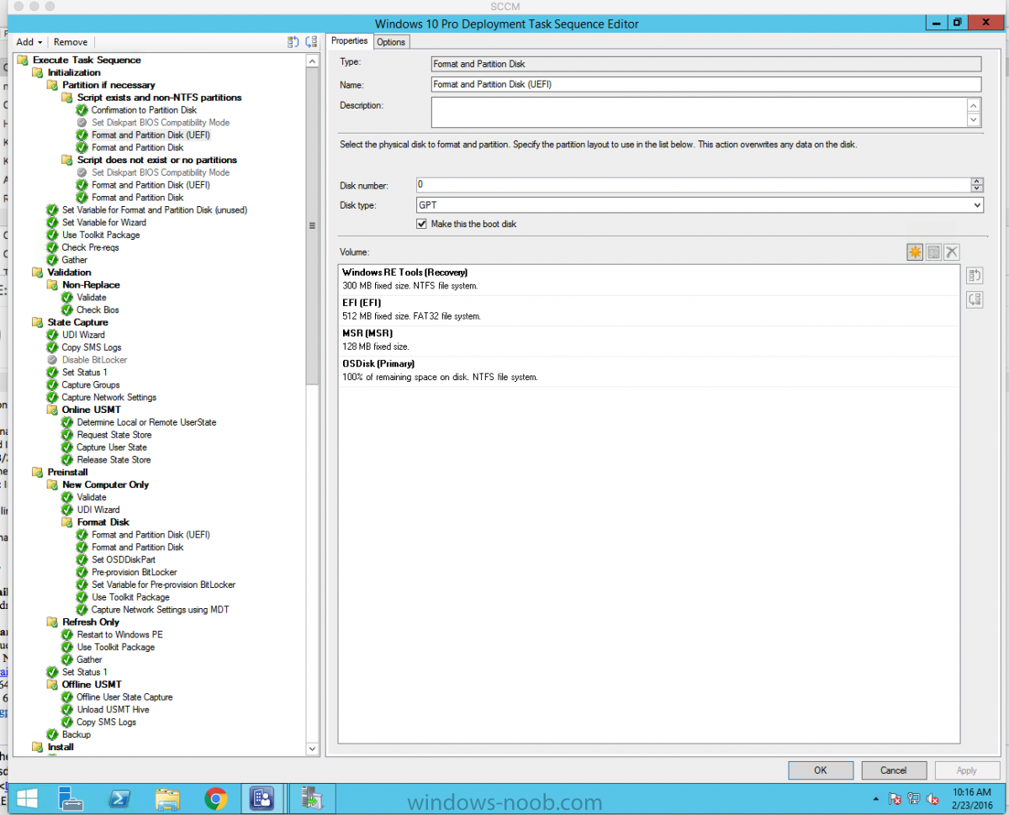
Task: Open File Explorer from the taskbar
Action: point(167,797)
